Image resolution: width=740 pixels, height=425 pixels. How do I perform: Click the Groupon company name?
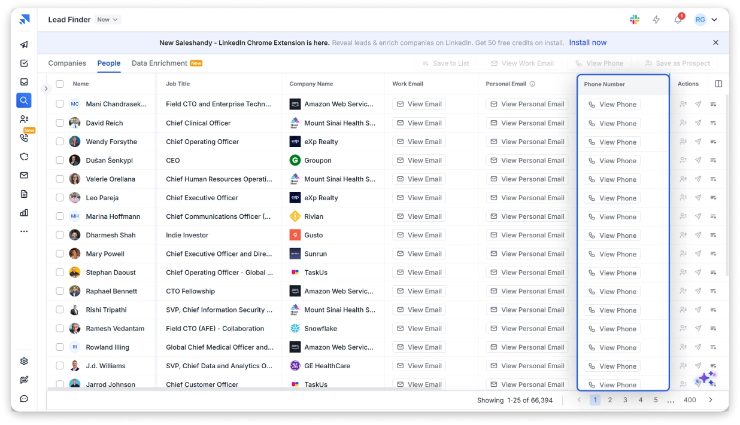click(x=318, y=160)
